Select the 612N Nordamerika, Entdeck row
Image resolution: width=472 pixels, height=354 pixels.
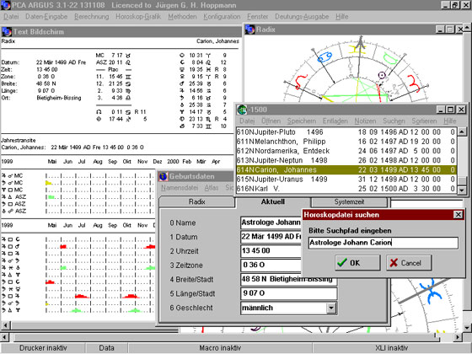point(346,151)
